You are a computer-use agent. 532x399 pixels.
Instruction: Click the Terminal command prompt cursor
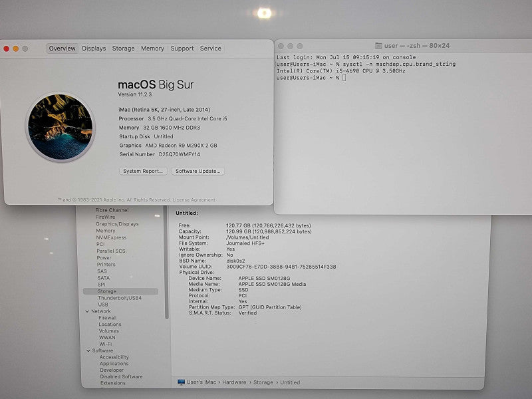point(344,78)
